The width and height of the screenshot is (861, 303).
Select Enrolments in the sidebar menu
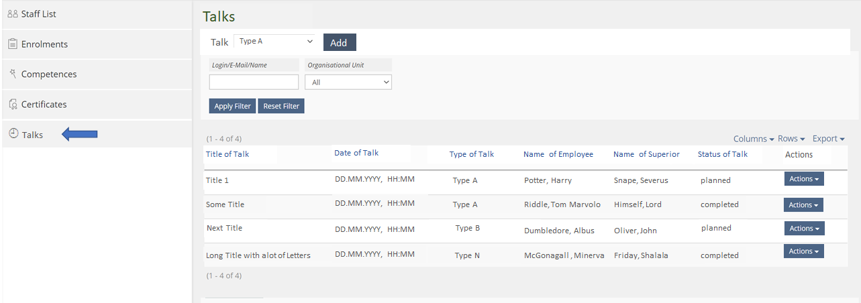coord(44,44)
